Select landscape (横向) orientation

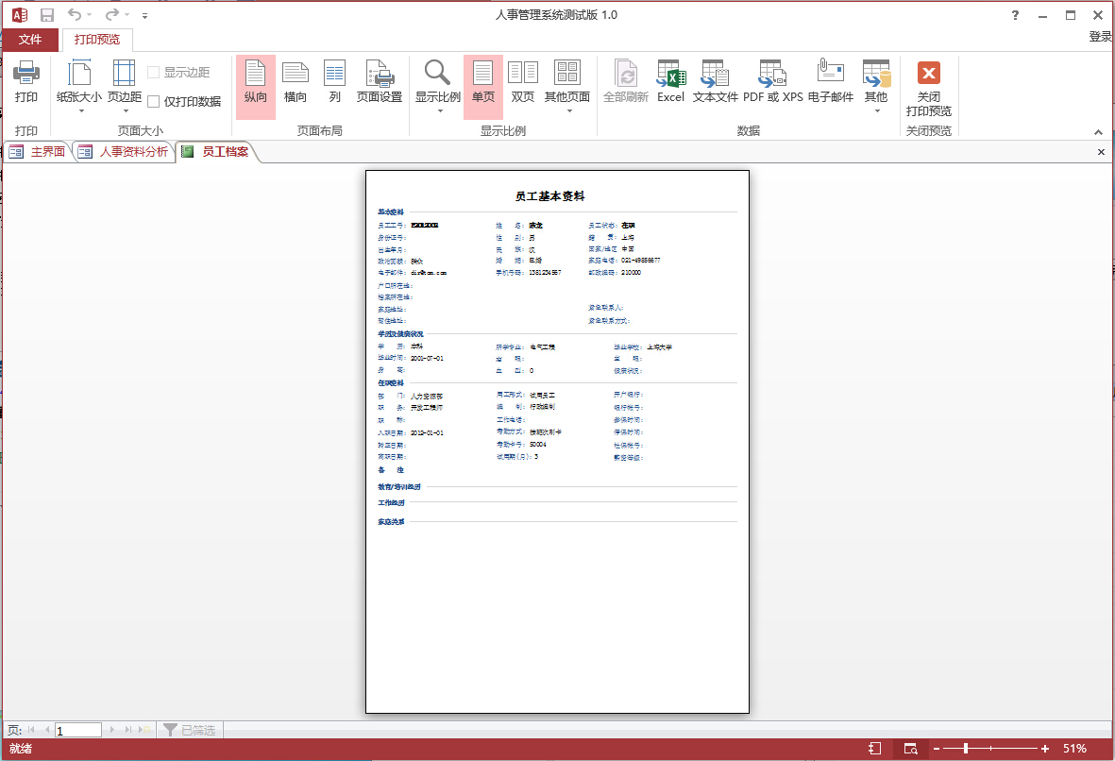296,81
